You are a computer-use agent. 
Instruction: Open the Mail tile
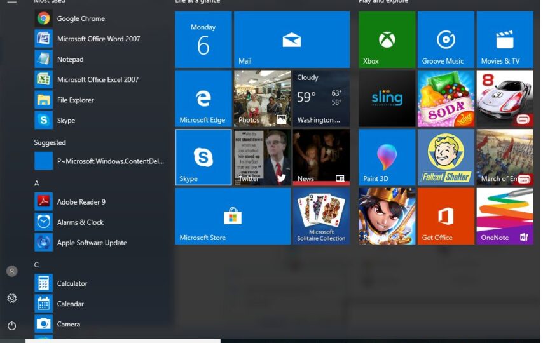[292, 39]
